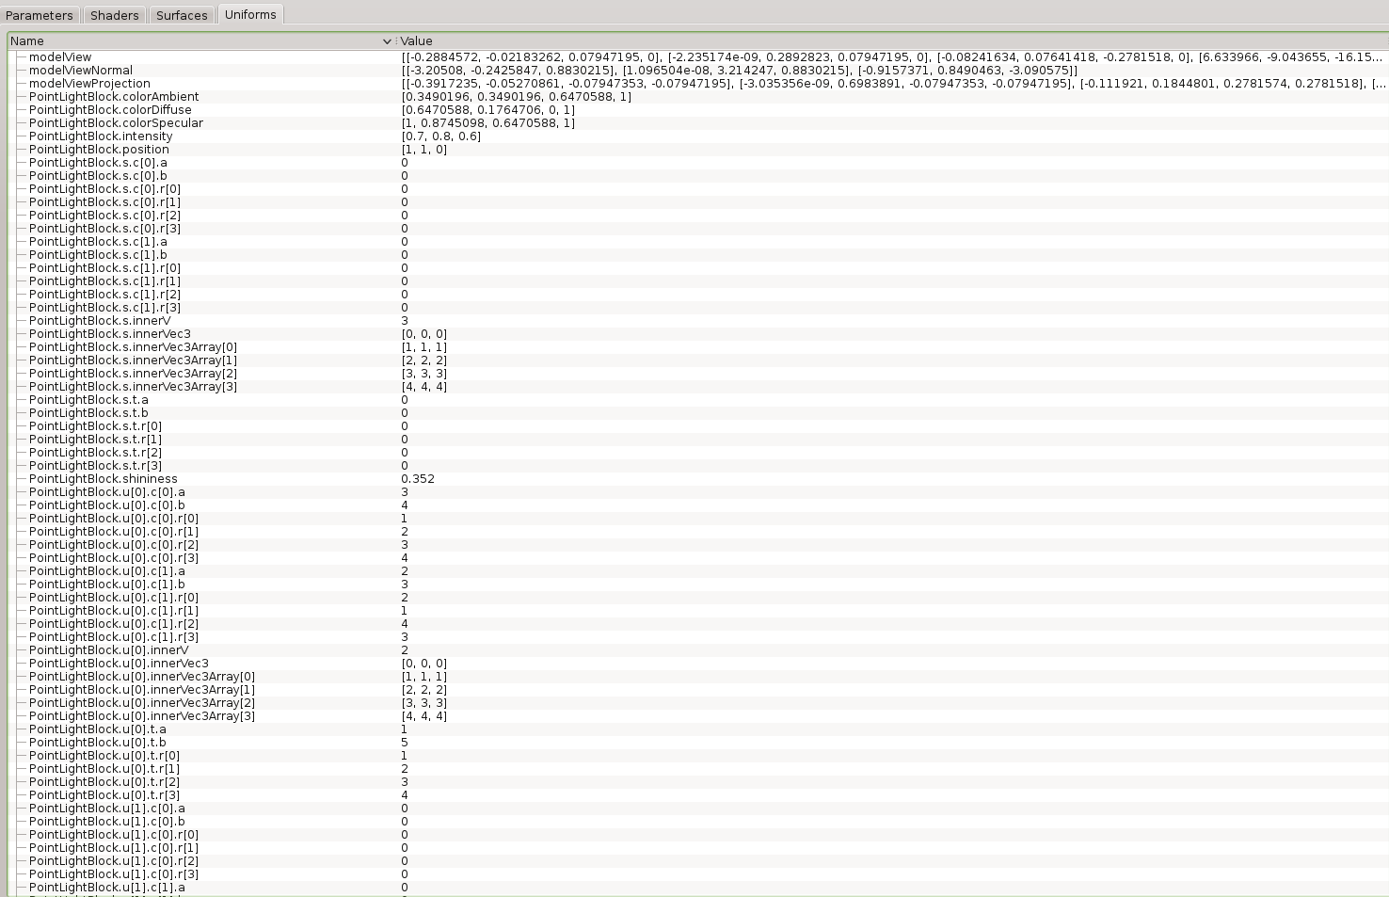Click PointLightBlock.u[0].t.r[3] entry

[697, 795]
